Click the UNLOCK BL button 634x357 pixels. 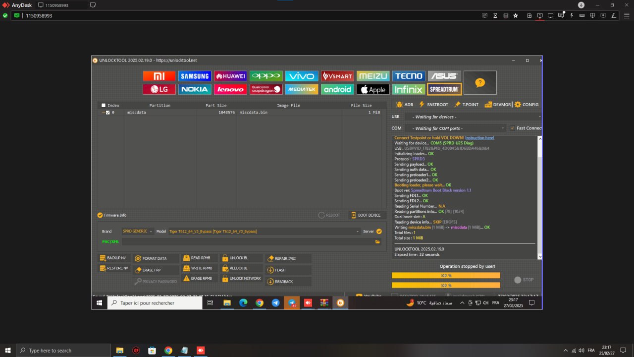[x=241, y=258]
